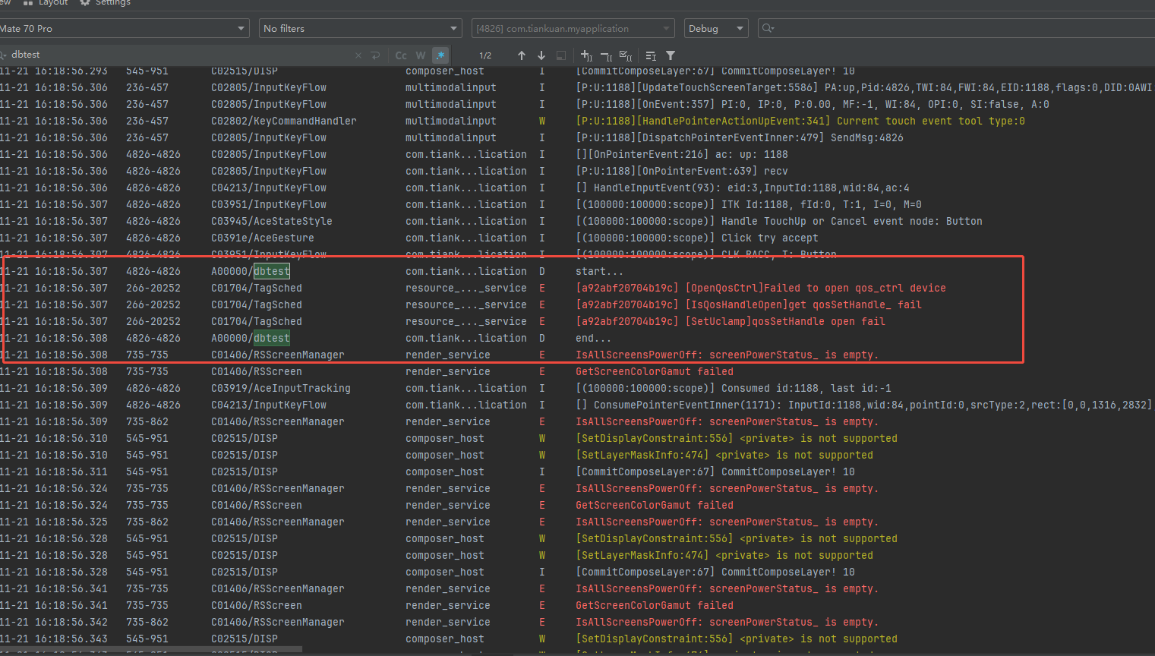Open the Mate 70 Pro device dropdown
Screen dimensions: 1155x656
(x=123, y=29)
